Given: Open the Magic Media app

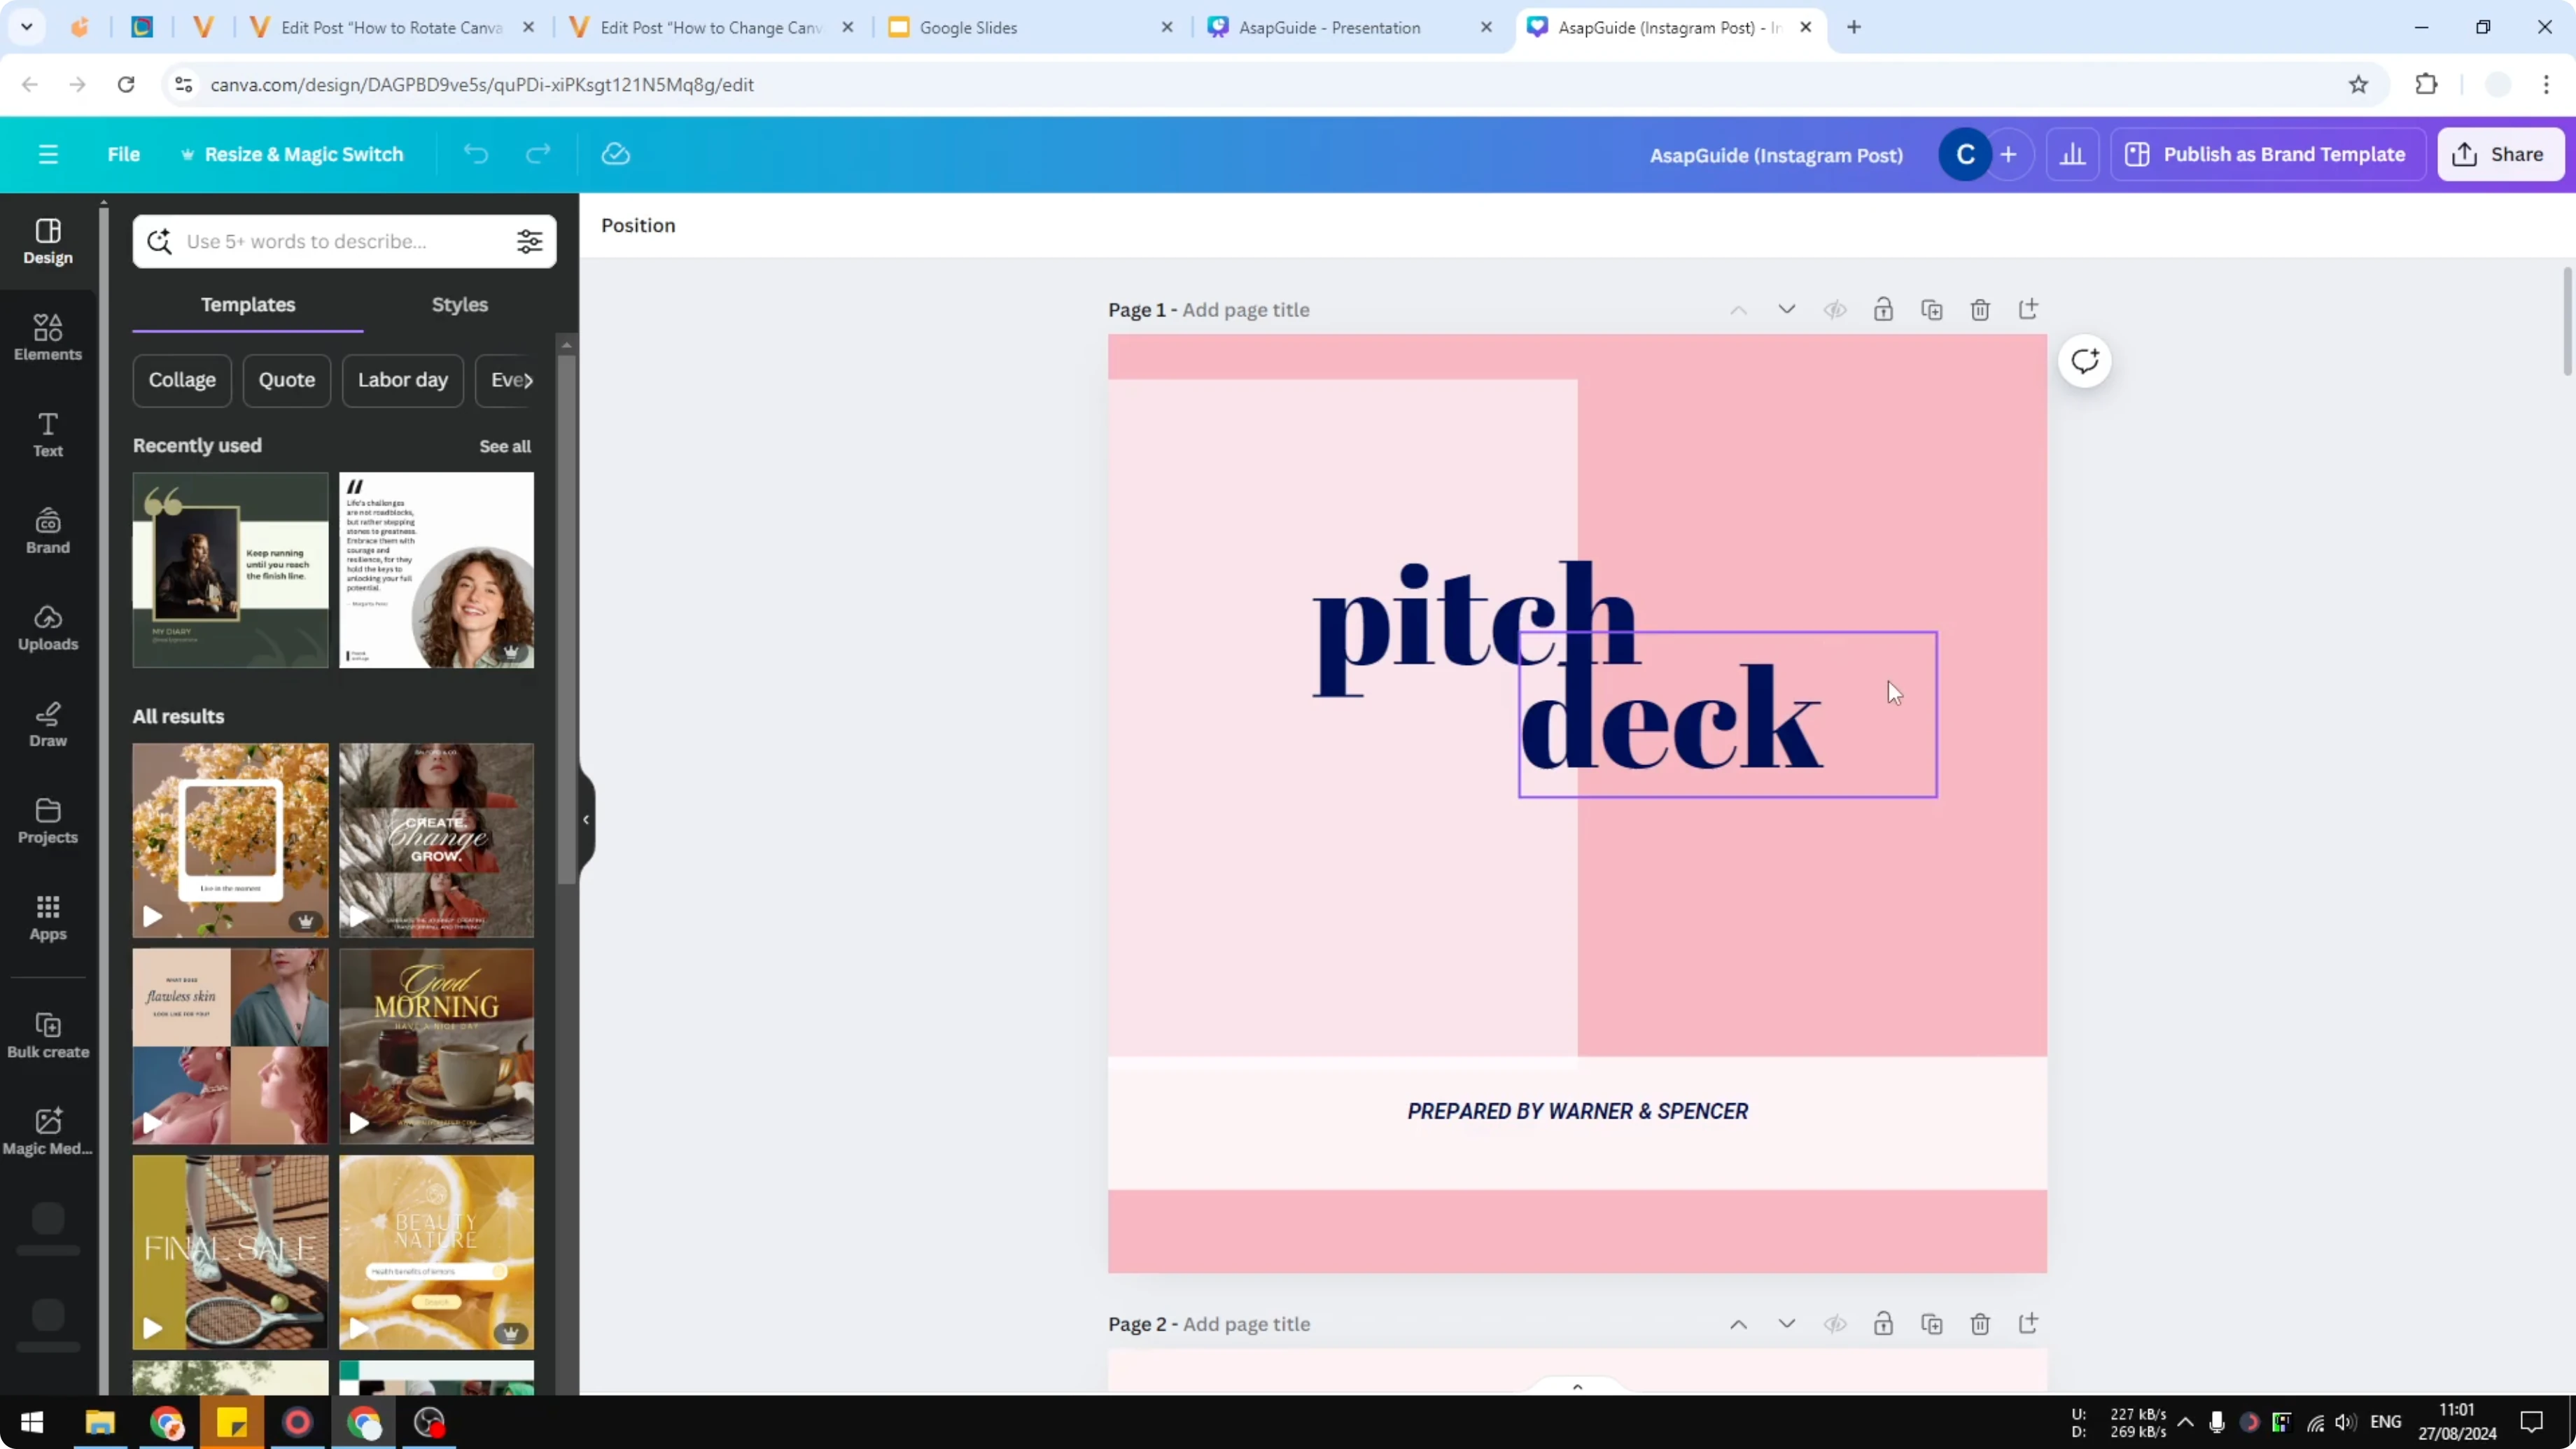Looking at the screenshot, I should click(x=48, y=1132).
